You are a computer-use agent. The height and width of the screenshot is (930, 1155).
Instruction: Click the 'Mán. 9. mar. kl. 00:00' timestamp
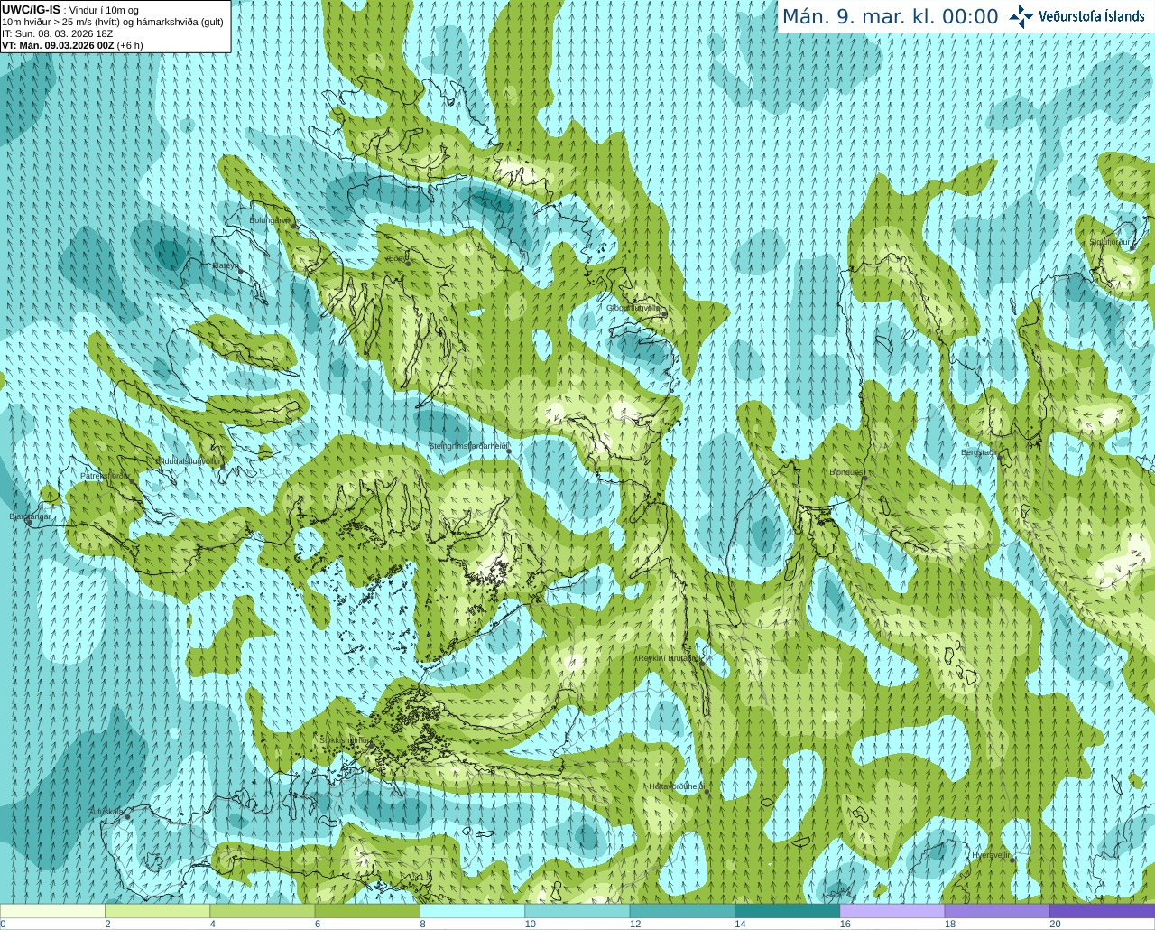(x=890, y=17)
